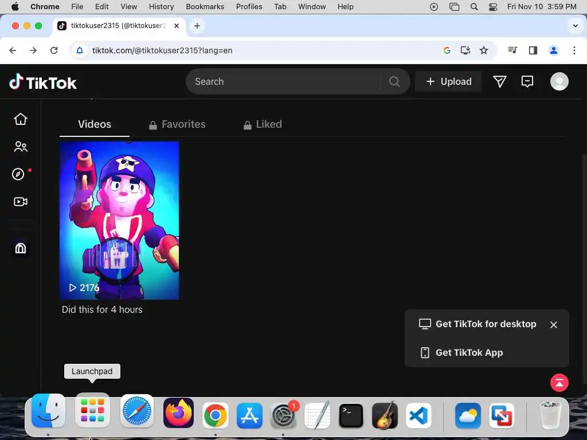
Task: Open the Bookmarks menu
Action: tap(205, 6)
